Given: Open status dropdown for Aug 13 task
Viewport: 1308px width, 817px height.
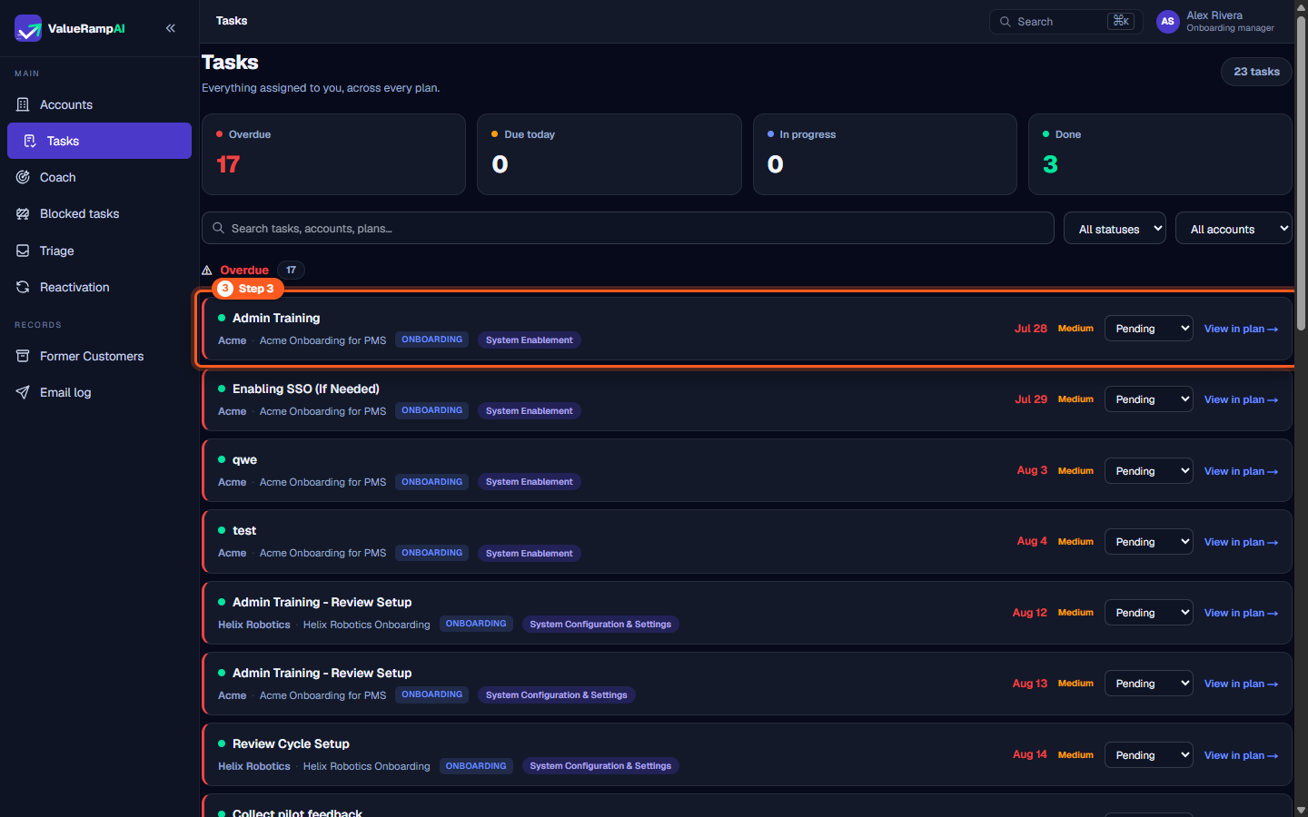Looking at the screenshot, I should 1148,684.
